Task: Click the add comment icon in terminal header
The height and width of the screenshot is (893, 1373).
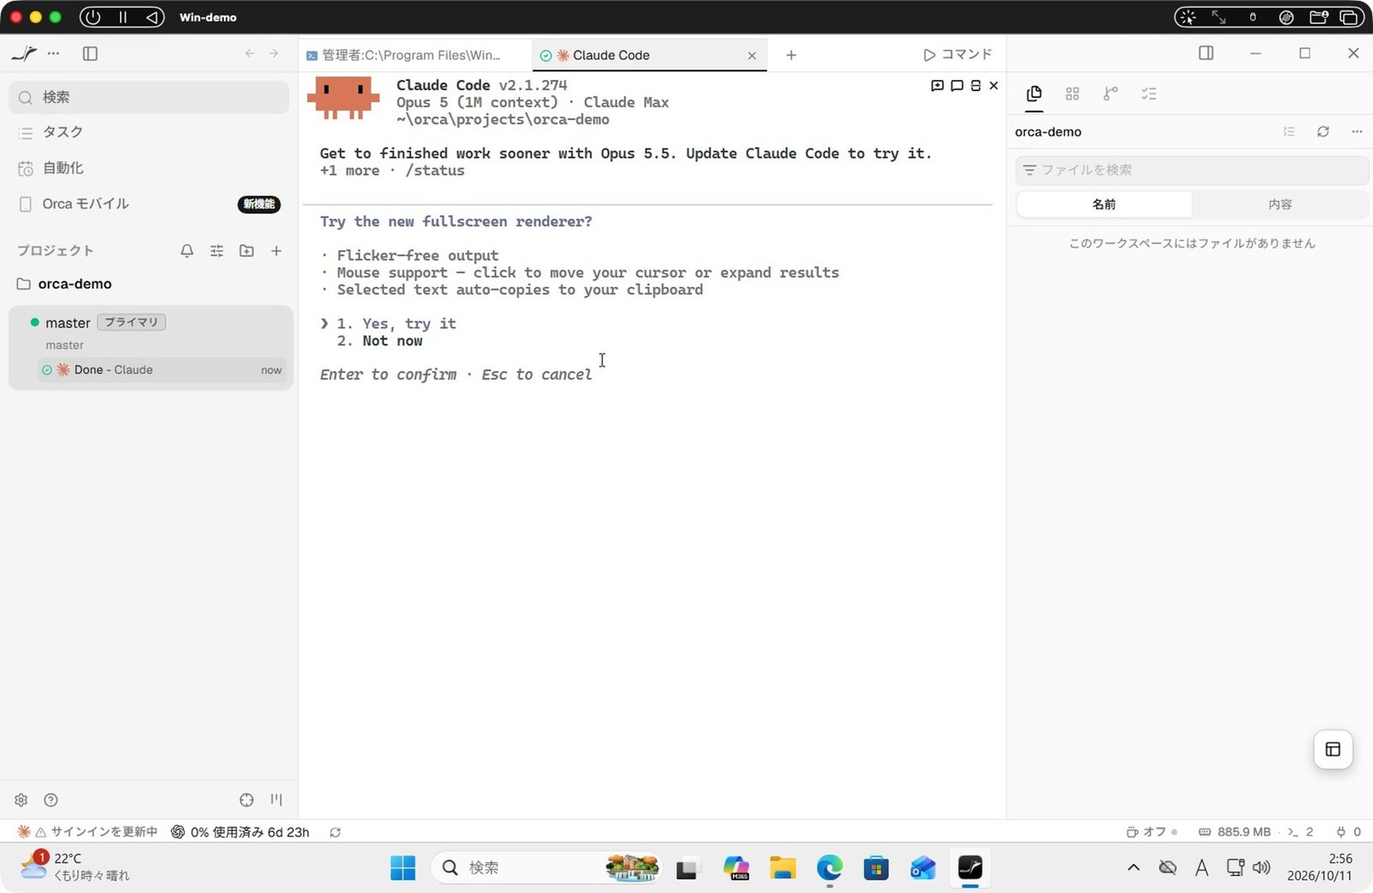Action: tap(937, 85)
